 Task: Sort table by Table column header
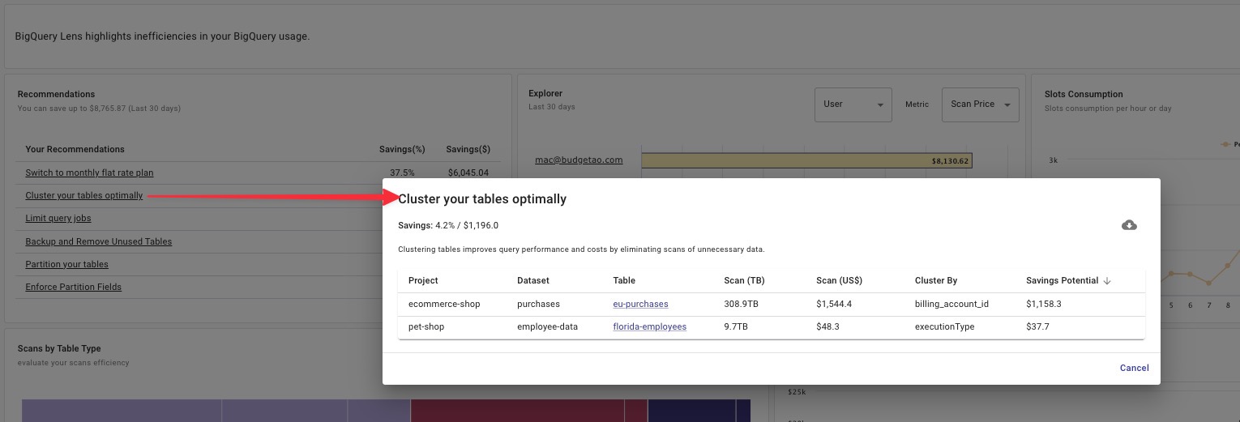tap(624, 280)
